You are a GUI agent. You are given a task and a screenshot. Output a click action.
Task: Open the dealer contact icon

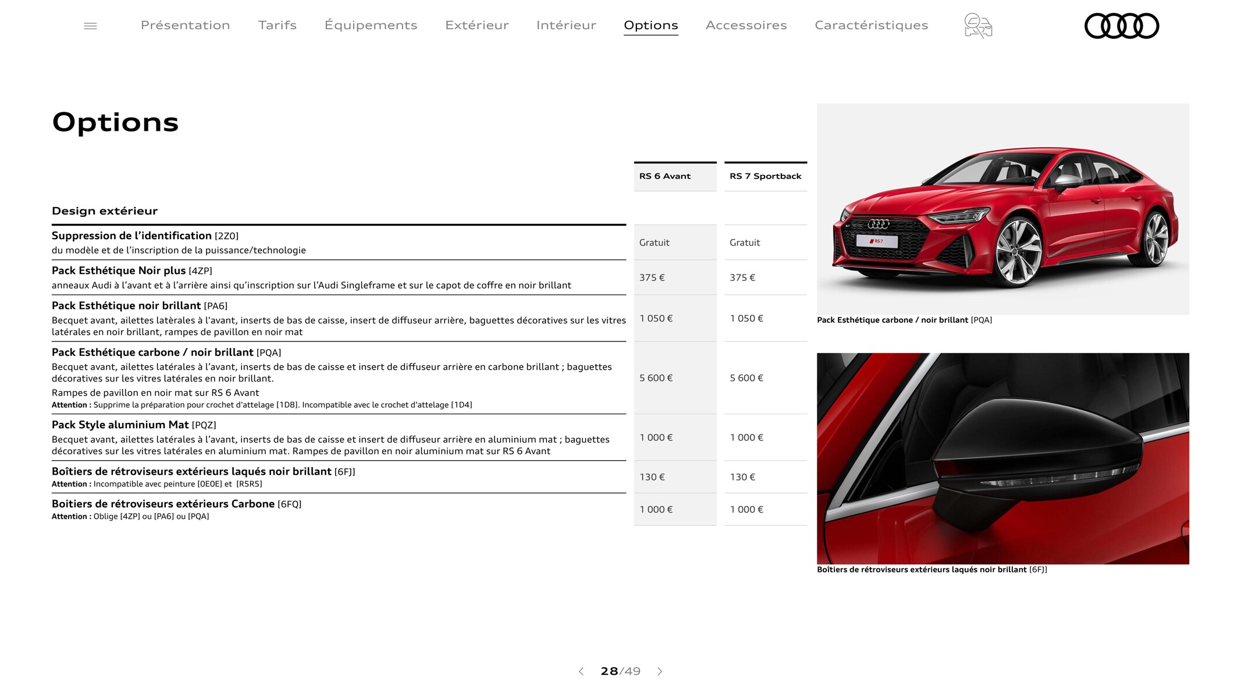978,26
